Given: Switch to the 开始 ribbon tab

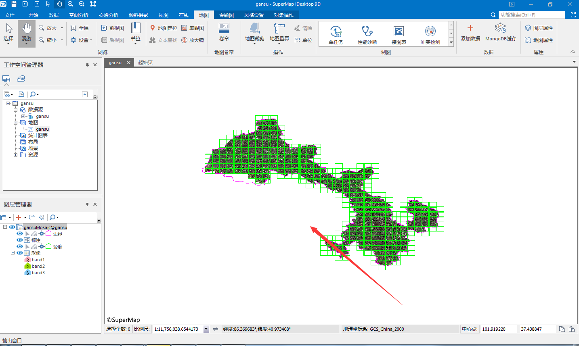Looking at the screenshot, I should tap(34, 15).
